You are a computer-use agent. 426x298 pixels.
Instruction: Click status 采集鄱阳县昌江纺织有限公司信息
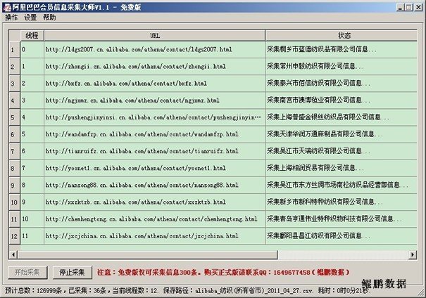click(342, 236)
